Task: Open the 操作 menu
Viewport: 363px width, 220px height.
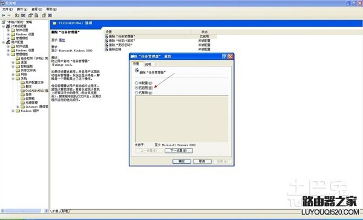Action: (x=22, y=9)
